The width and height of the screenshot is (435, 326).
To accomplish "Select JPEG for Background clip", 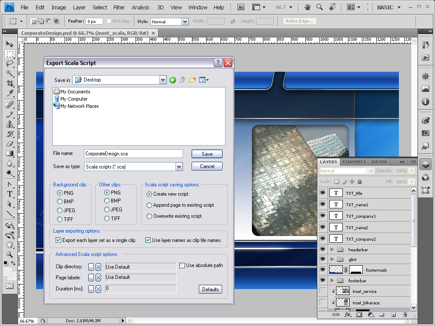I will [x=59, y=211].
